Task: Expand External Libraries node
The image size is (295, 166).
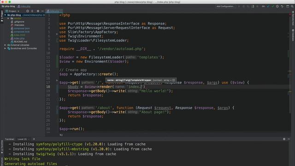Action: (5, 45)
